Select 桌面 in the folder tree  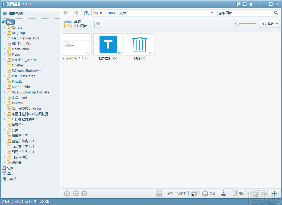point(10,22)
